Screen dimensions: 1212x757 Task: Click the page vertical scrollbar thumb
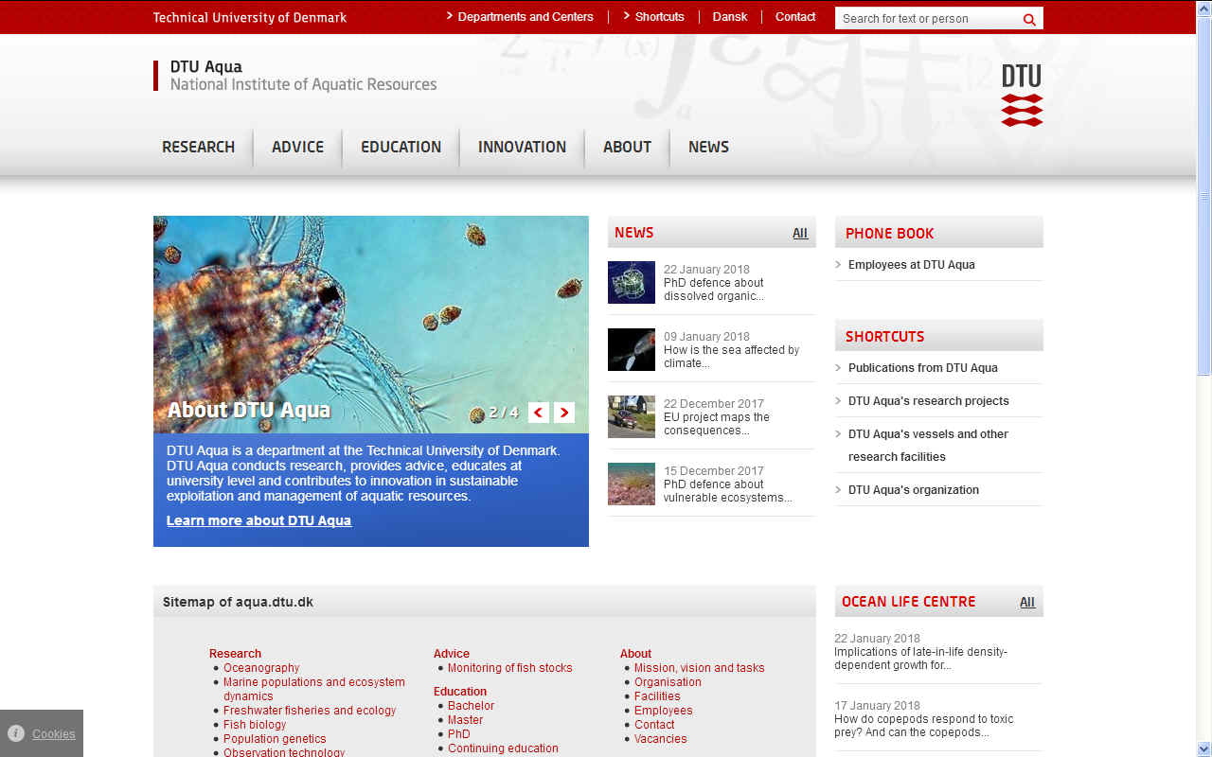click(x=1203, y=196)
